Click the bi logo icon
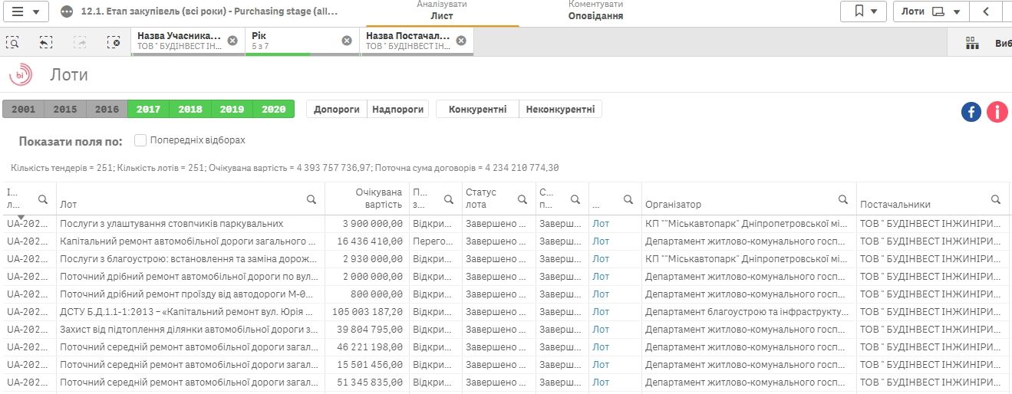 coord(20,74)
